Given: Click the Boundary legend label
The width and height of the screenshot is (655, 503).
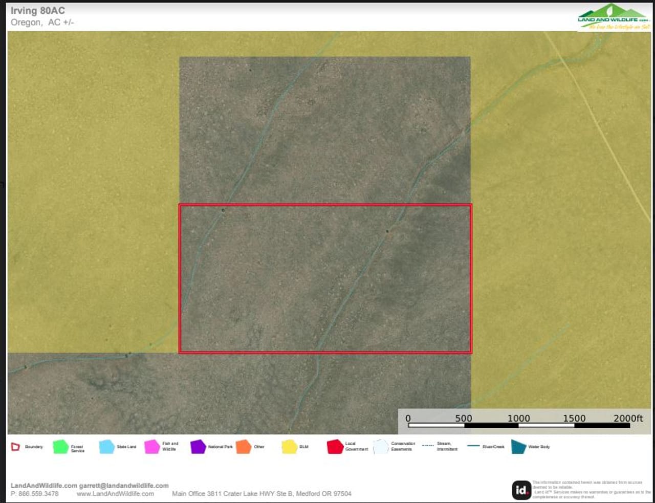Looking at the screenshot, I should [x=34, y=447].
